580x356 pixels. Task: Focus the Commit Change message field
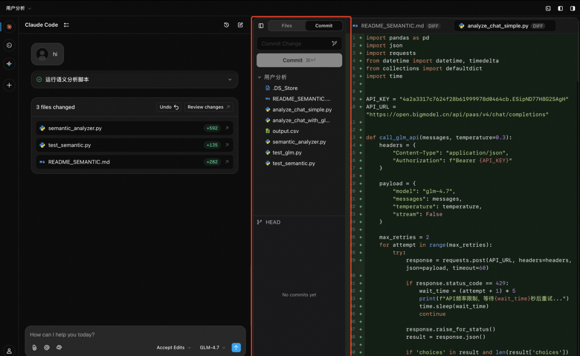294,43
